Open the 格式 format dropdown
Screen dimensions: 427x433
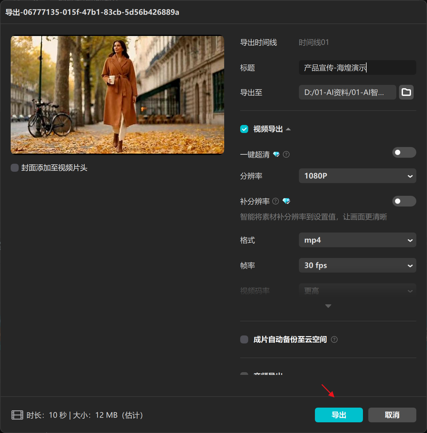[357, 240]
